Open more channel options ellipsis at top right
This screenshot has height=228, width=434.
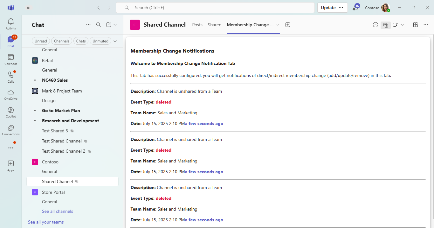pyautogui.click(x=426, y=25)
